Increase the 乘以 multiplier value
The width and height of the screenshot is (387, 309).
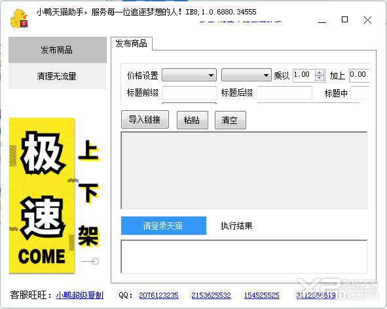pos(320,73)
